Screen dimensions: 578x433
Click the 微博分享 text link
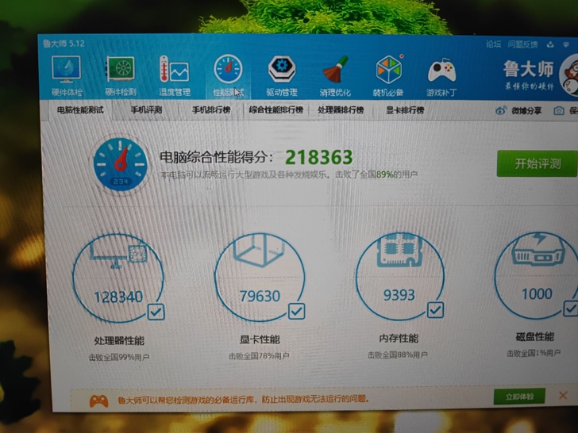pyautogui.click(x=526, y=110)
